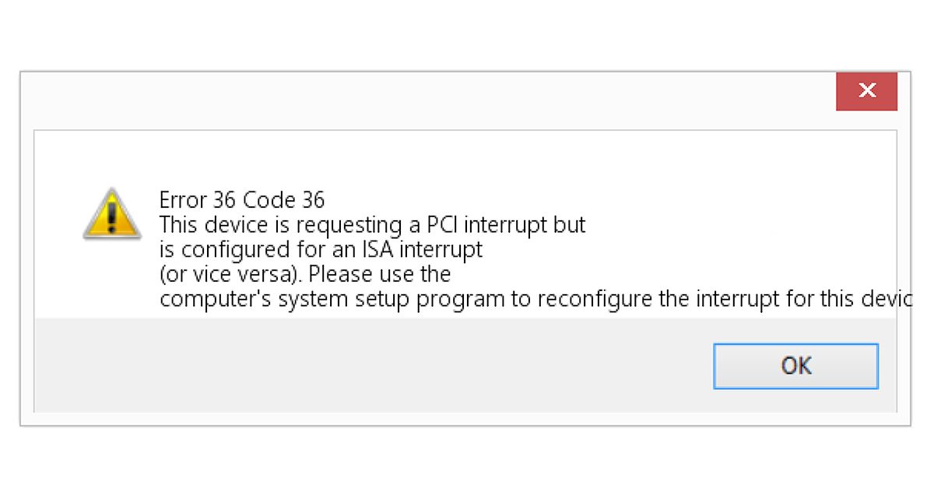Click the line mentioning ISA interrupt

[x=321, y=249]
